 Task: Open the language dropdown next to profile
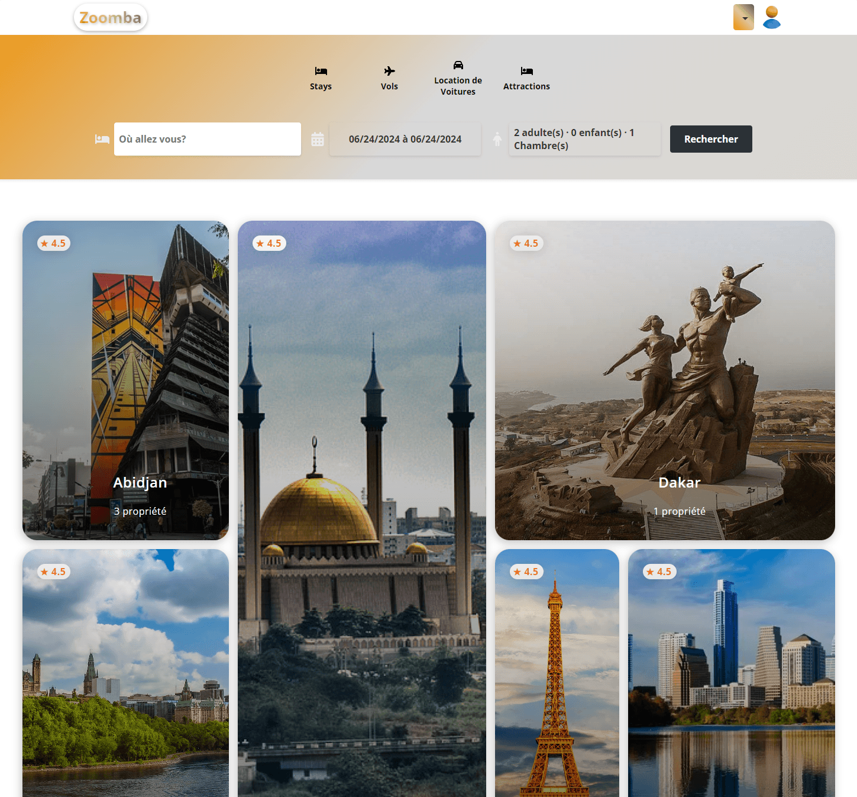[x=743, y=17]
